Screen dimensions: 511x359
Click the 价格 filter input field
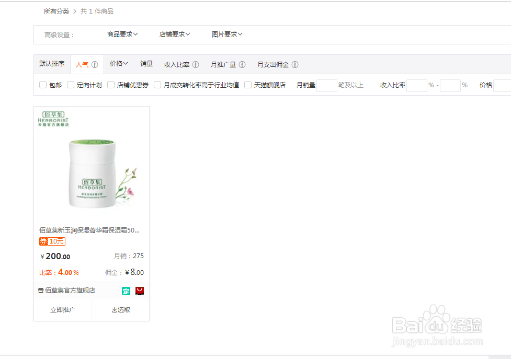(x=502, y=85)
